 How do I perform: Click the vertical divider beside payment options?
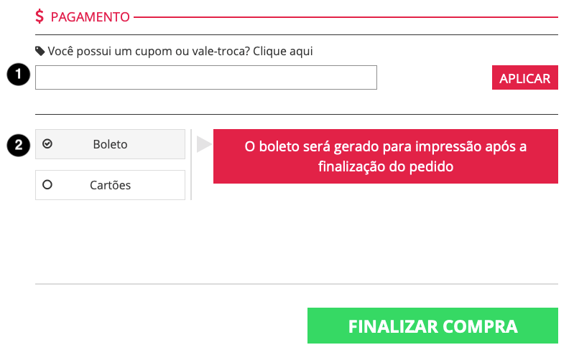click(191, 164)
